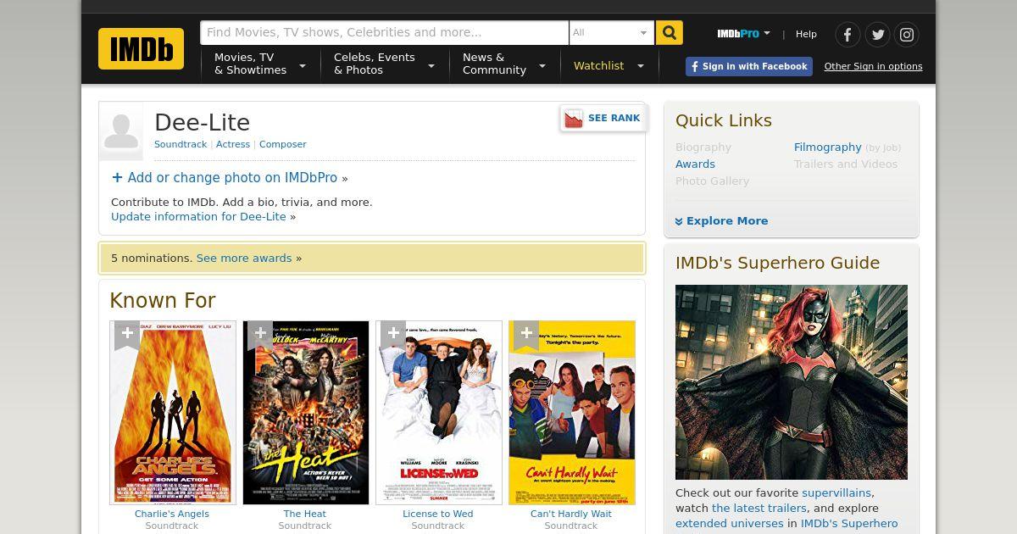
Task: Open News & Community menu
Action: (x=504, y=64)
